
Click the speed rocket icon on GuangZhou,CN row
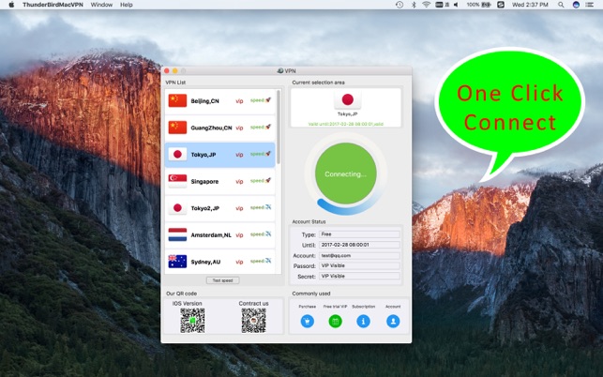pos(268,127)
